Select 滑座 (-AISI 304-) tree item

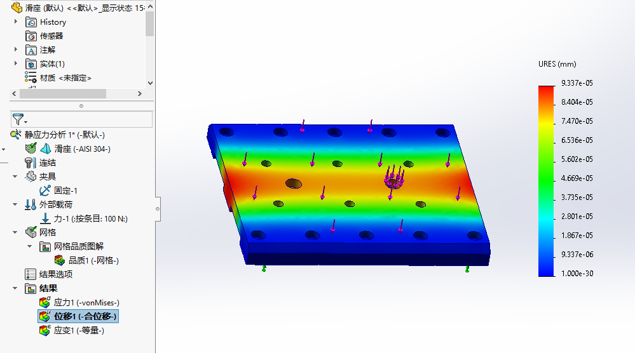click(83, 149)
